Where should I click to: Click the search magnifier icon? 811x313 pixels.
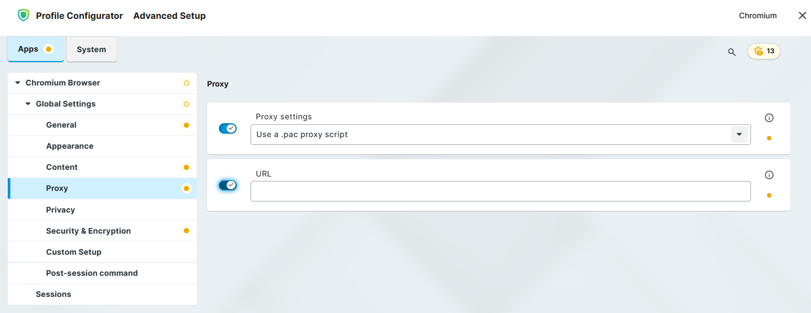point(732,52)
